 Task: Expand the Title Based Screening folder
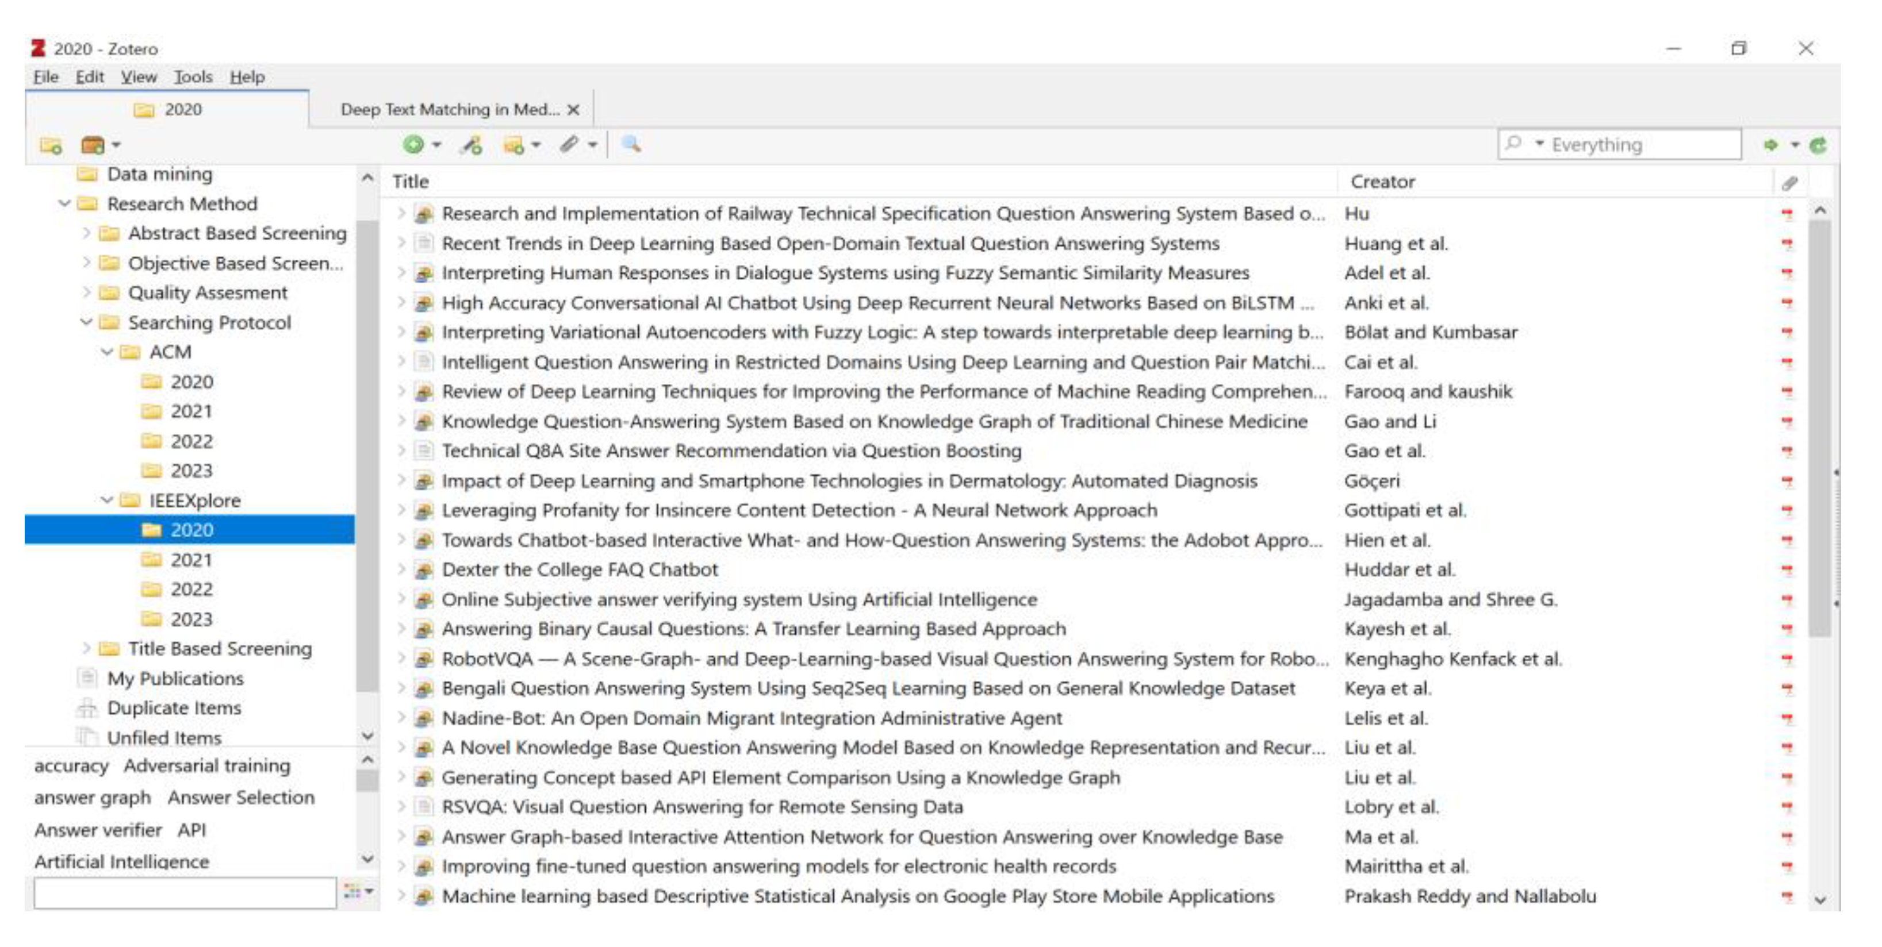[87, 648]
